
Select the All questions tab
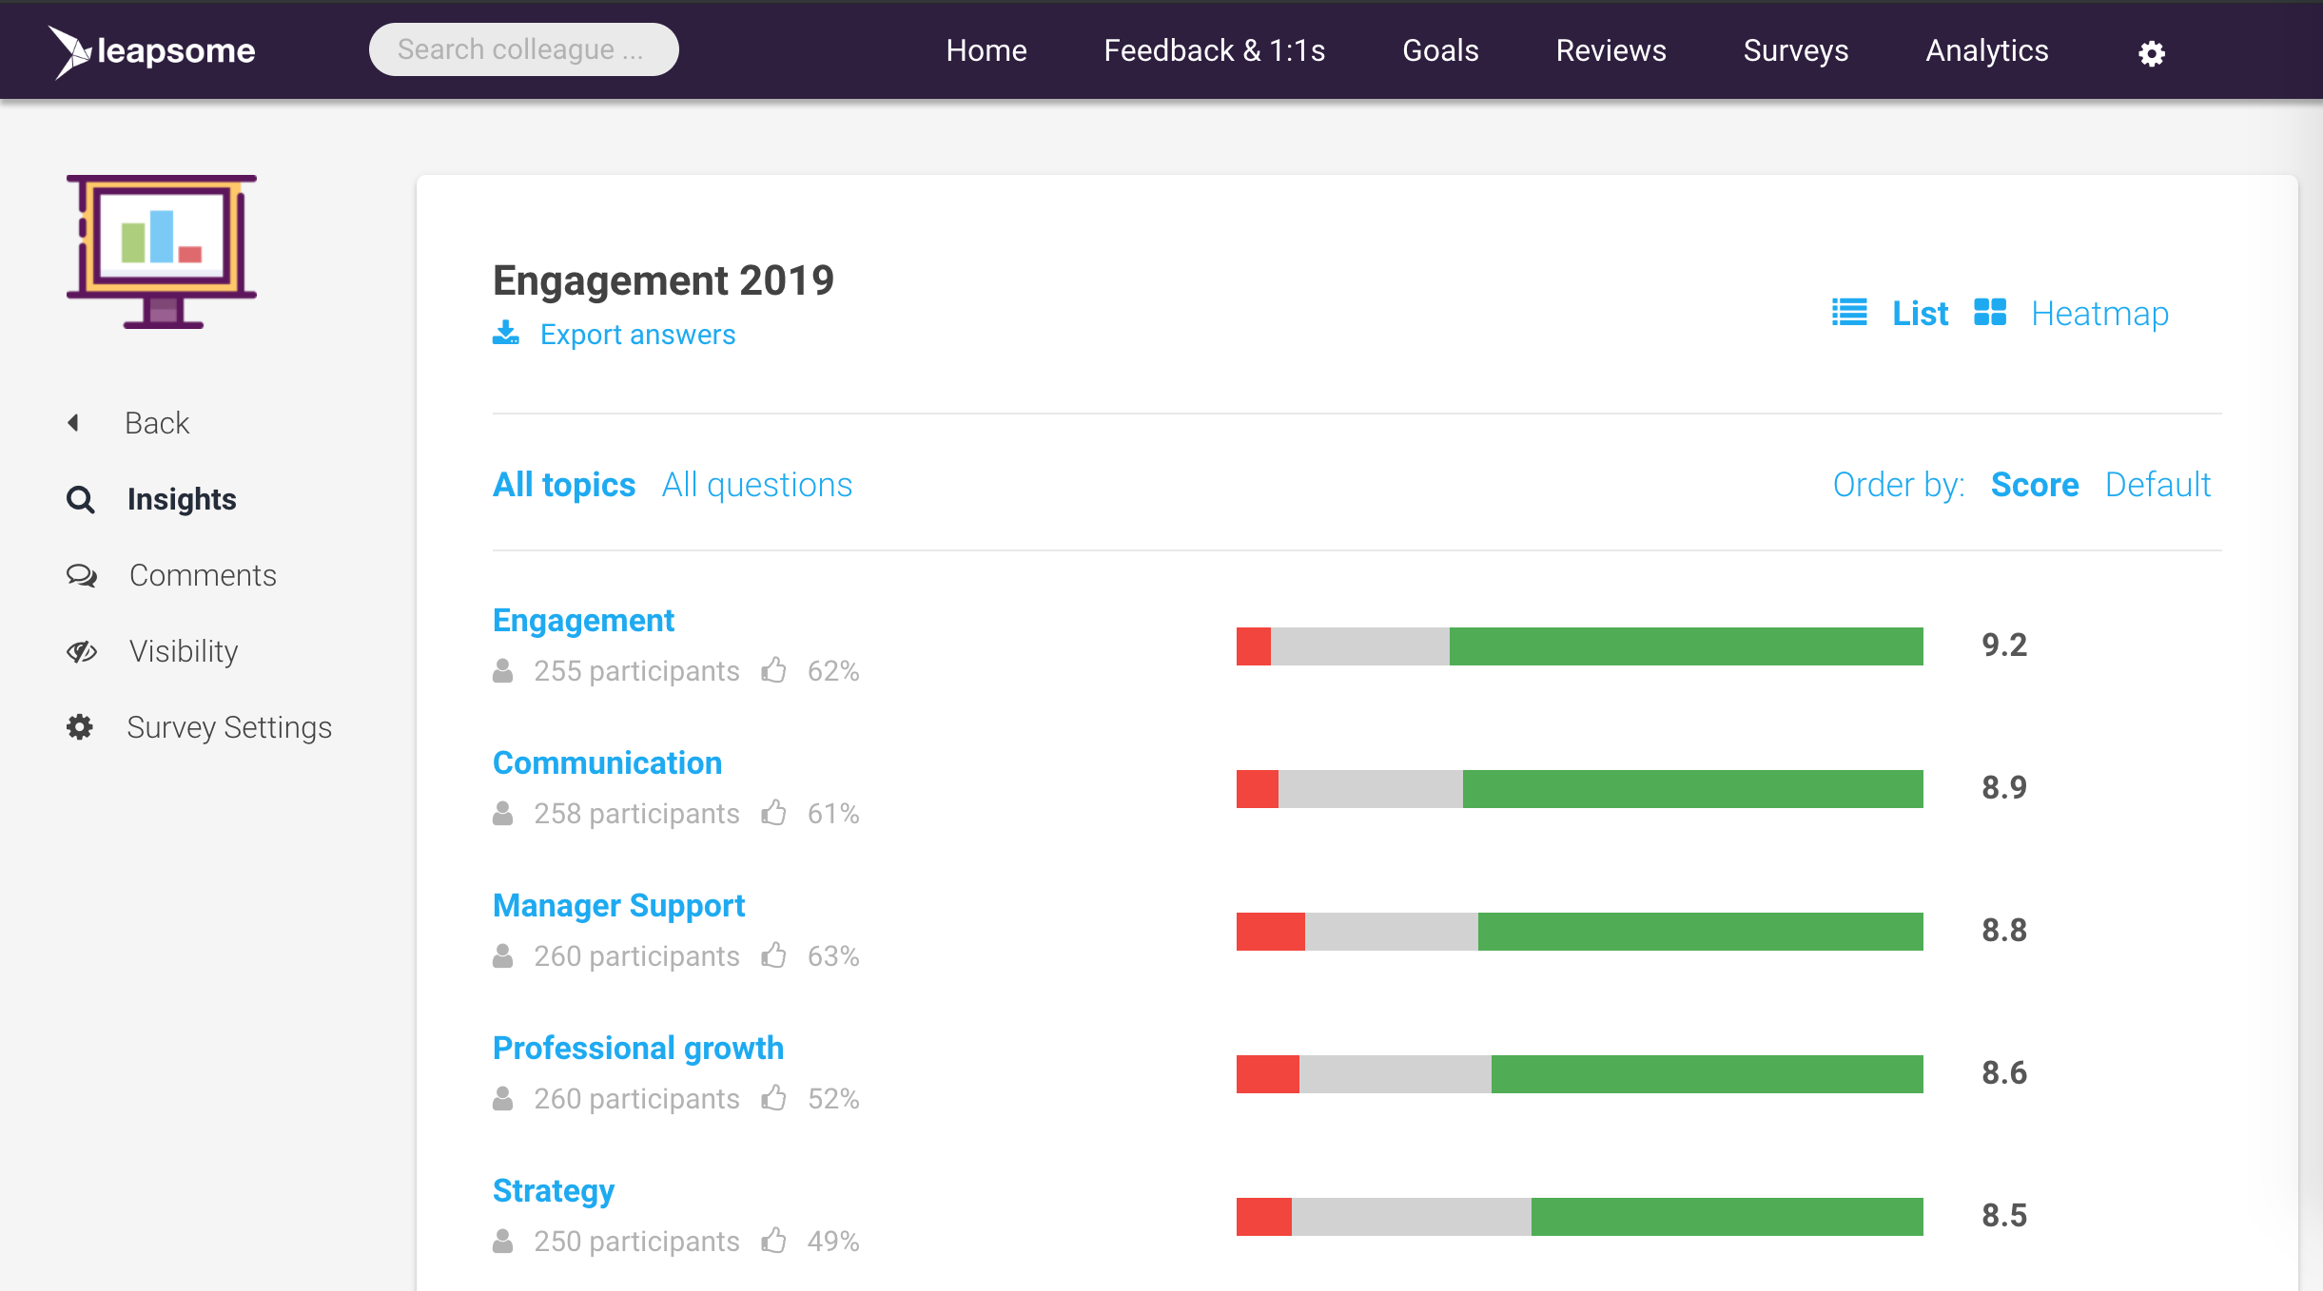pos(757,485)
